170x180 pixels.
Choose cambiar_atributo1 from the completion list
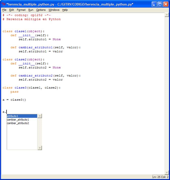(x=22, y=120)
